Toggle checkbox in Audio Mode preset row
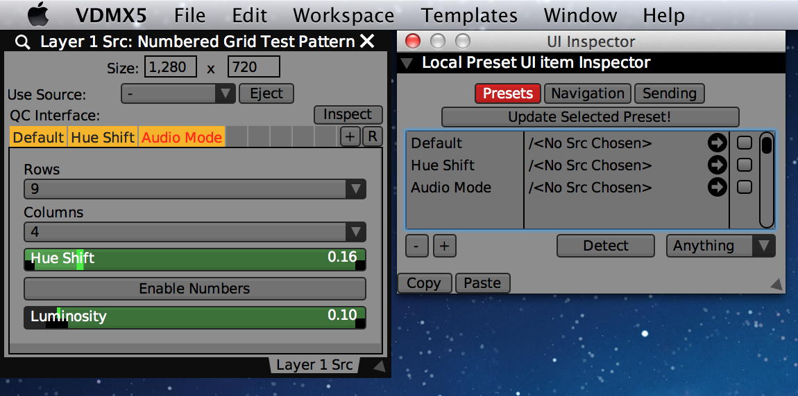 (x=745, y=188)
